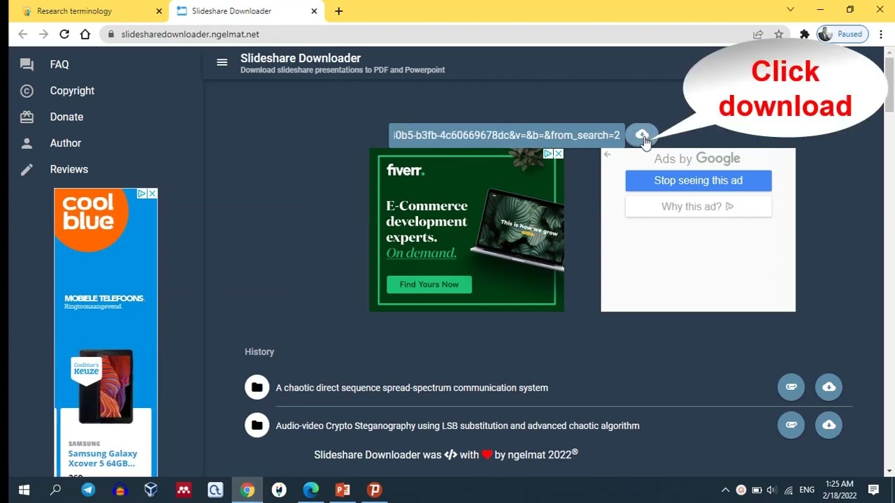Go to Reviews in the sidebar

click(69, 169)
